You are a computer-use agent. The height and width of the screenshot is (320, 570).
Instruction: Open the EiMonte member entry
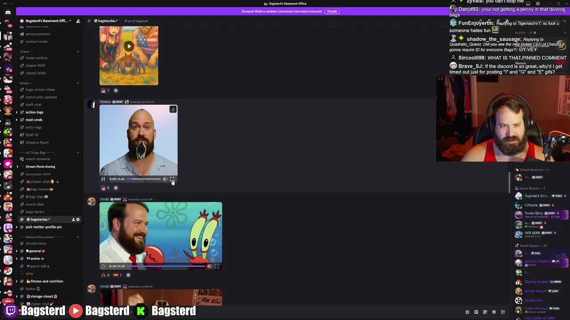(541, 205)
